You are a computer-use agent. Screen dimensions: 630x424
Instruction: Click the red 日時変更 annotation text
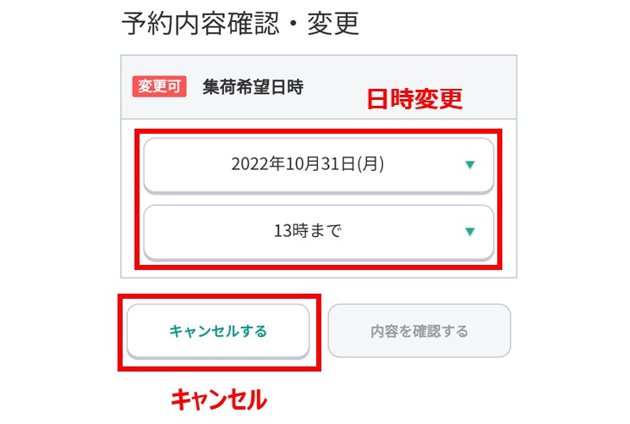[414, 100]
